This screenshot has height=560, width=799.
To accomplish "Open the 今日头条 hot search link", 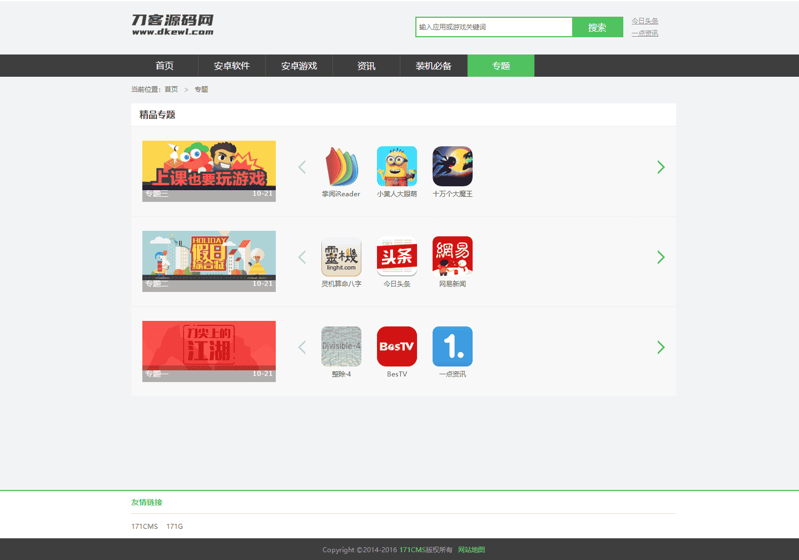I will 645,21.
